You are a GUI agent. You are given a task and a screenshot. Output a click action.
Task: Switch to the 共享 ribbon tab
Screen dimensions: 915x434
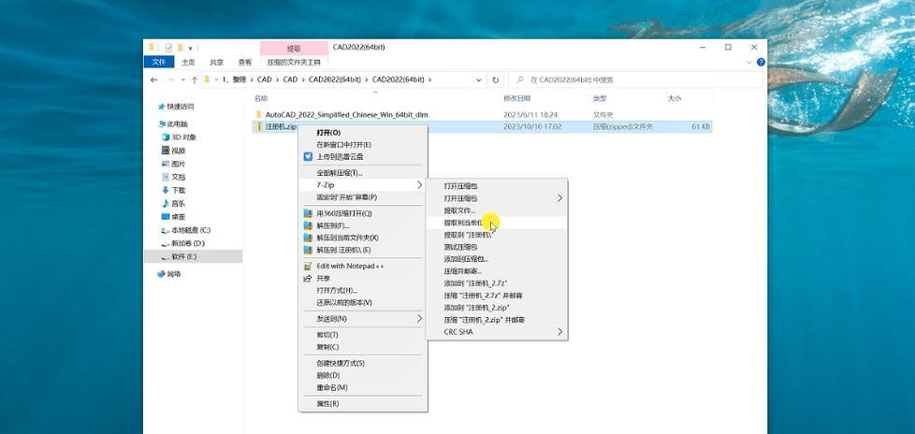coord(216,62)
